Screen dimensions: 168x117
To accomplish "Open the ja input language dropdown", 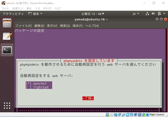I will [136, 14].
